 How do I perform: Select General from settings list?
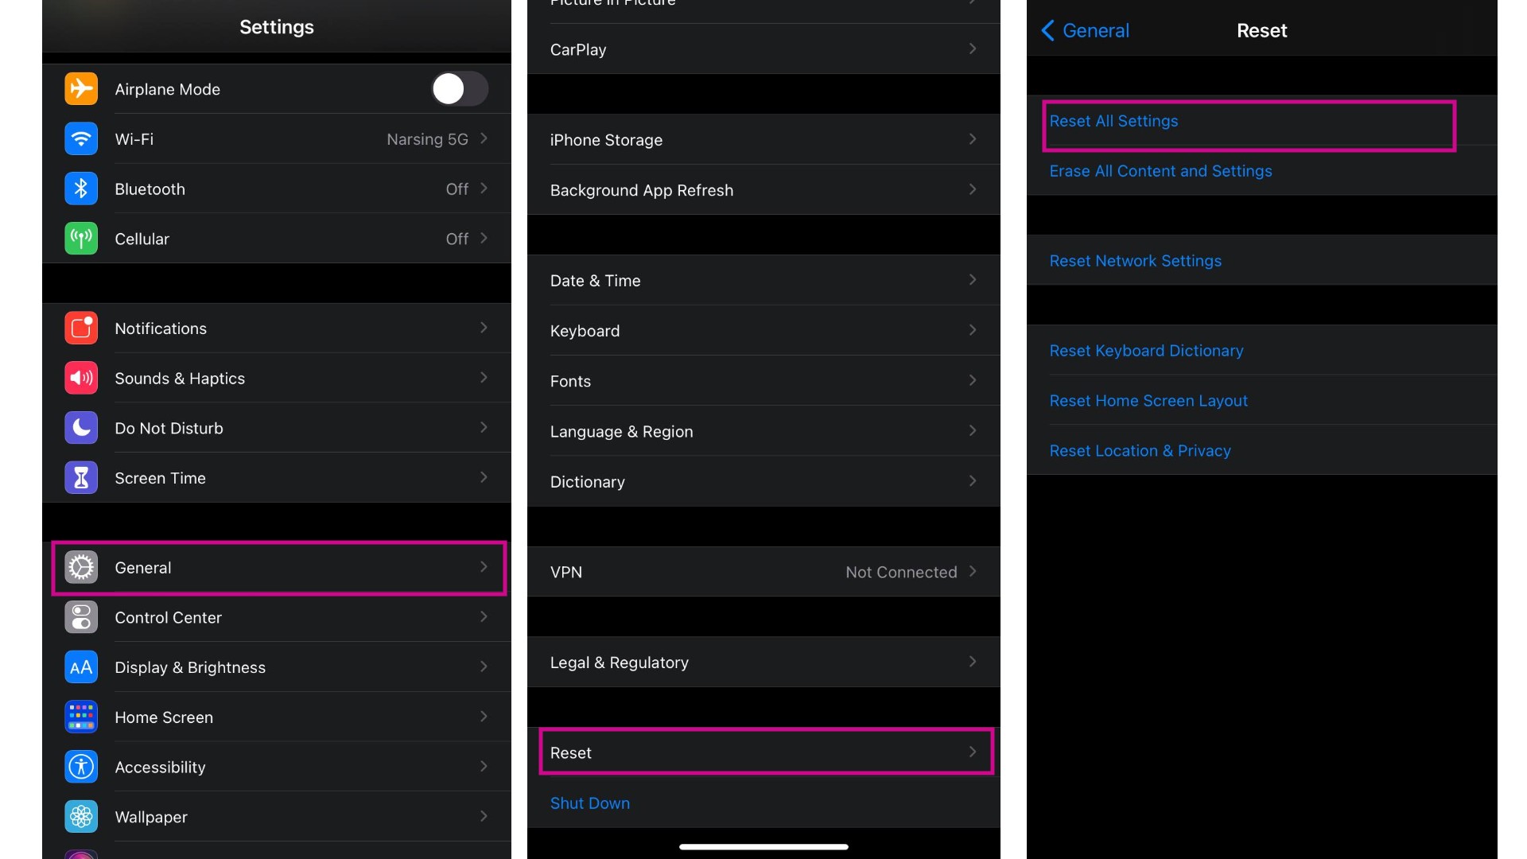click(x=276, y=567)
